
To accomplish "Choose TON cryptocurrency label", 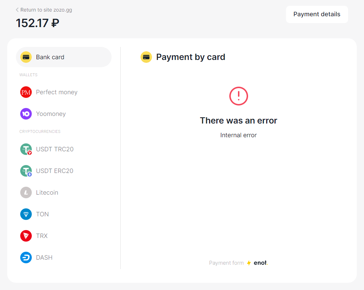I will pos(42,214).
